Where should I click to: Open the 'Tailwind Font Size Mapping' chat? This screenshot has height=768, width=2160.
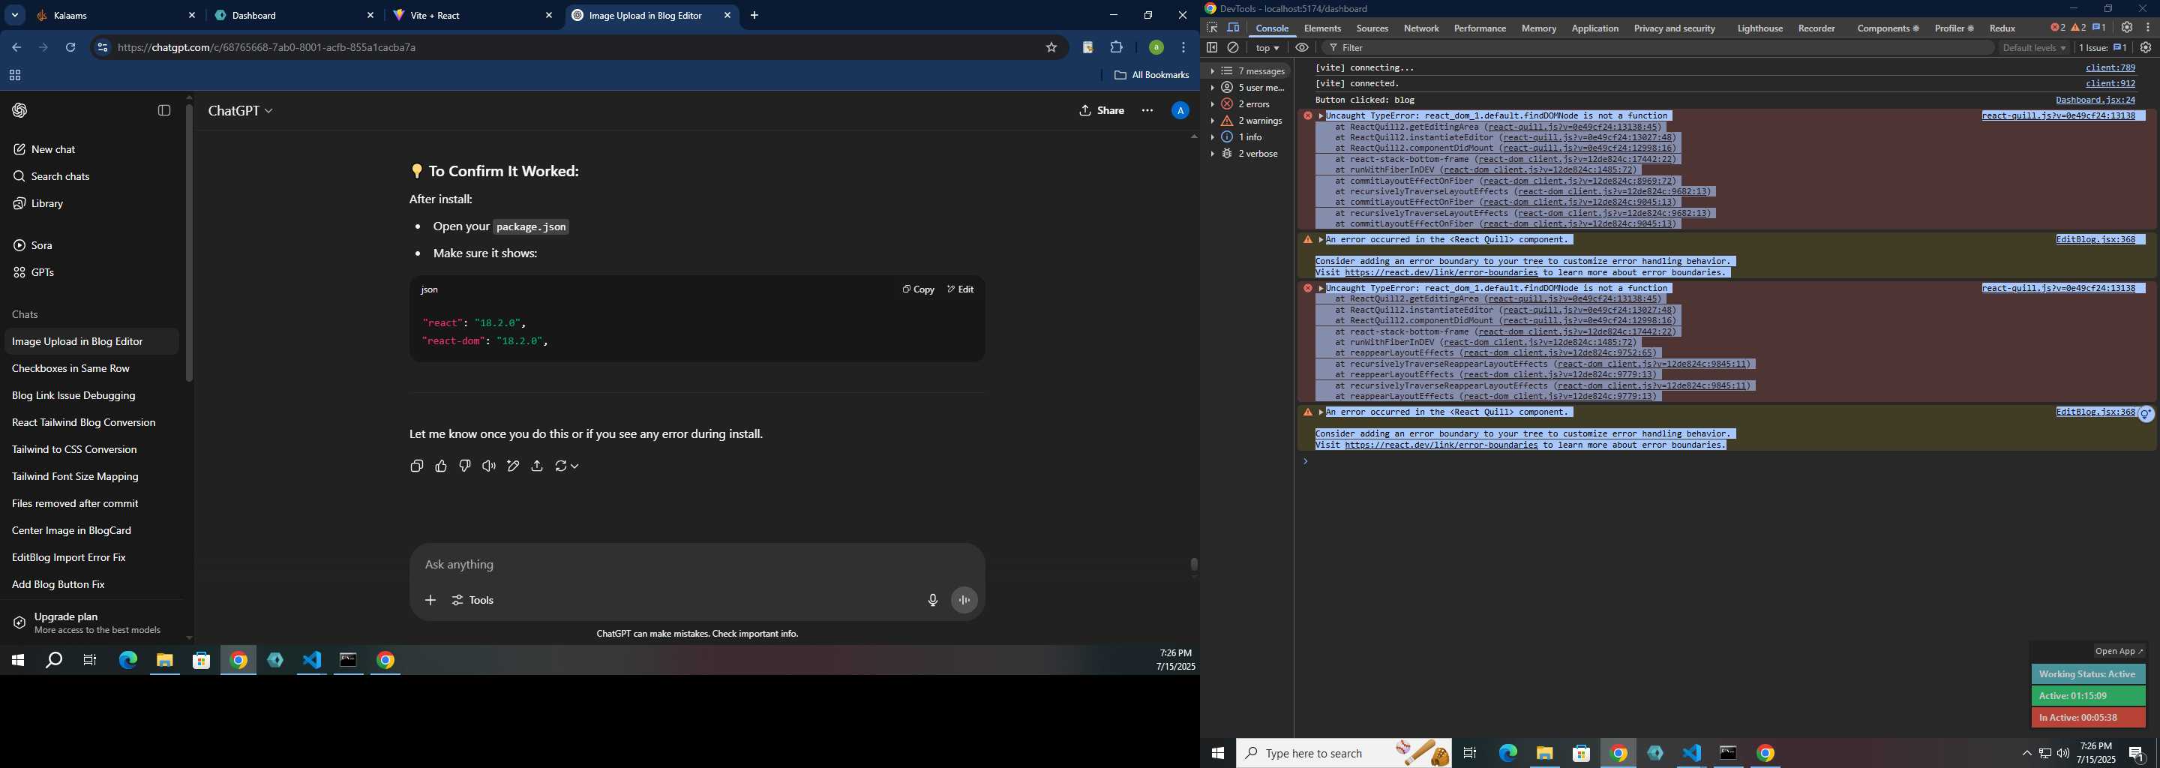(76, 476)
